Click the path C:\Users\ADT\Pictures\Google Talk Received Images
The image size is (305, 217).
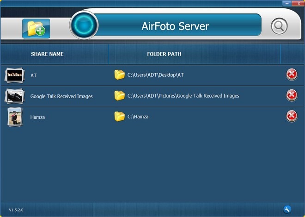[183, 96]
